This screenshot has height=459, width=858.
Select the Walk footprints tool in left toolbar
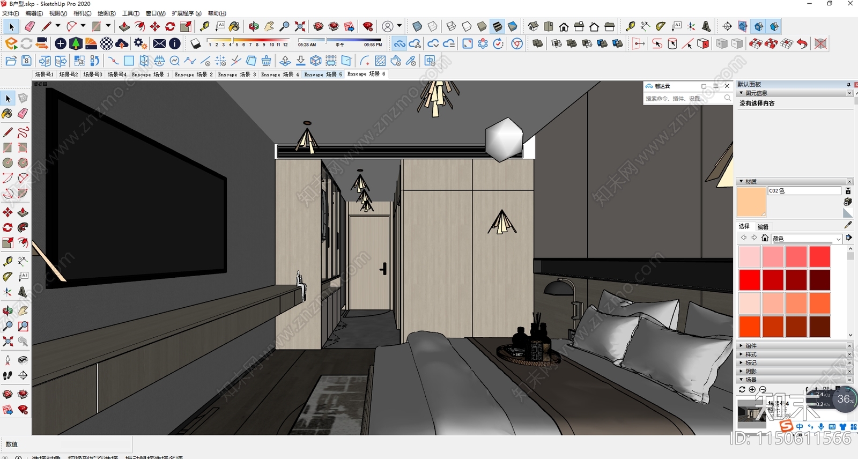8,375
